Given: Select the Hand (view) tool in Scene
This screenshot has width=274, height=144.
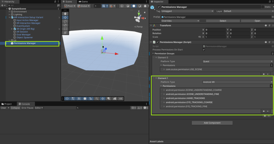Looking at the screenshot, I should point(65,14).
